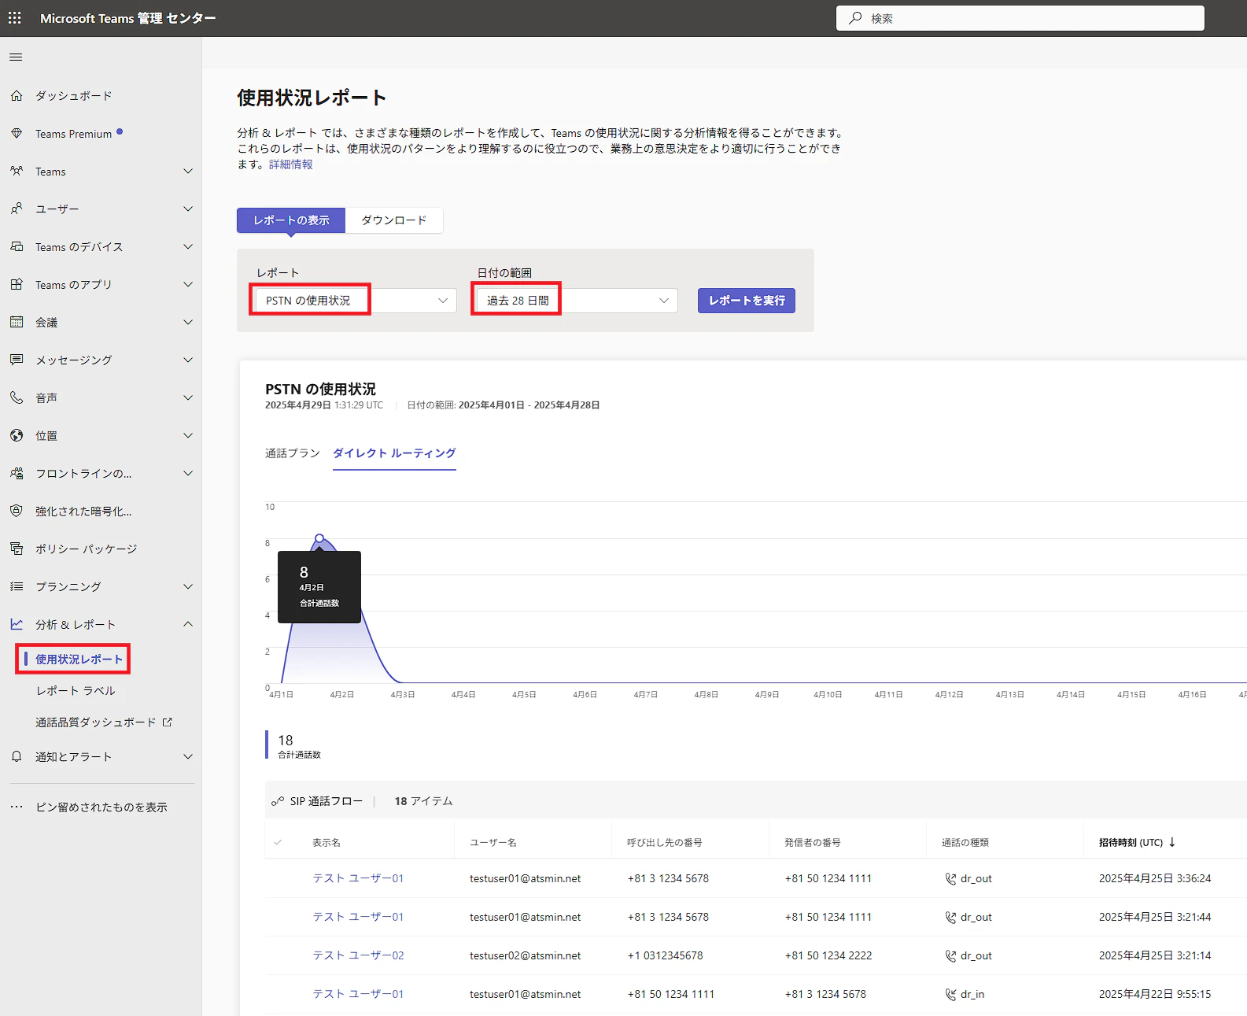Expand the Teams menu chevron

(x=188, y=171)
